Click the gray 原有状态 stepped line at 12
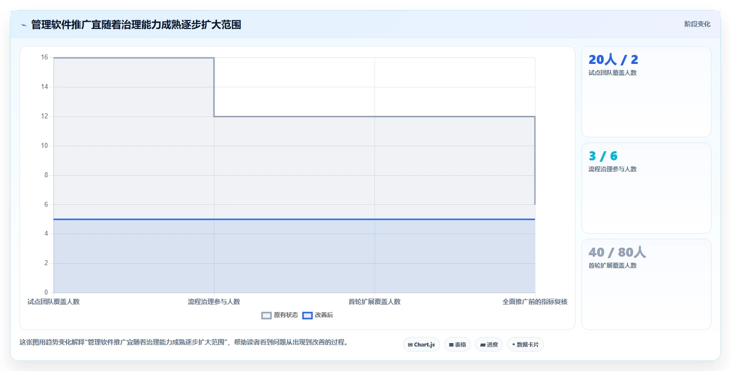Viewport: 731px width, 371px height. (x=374, y=116)
